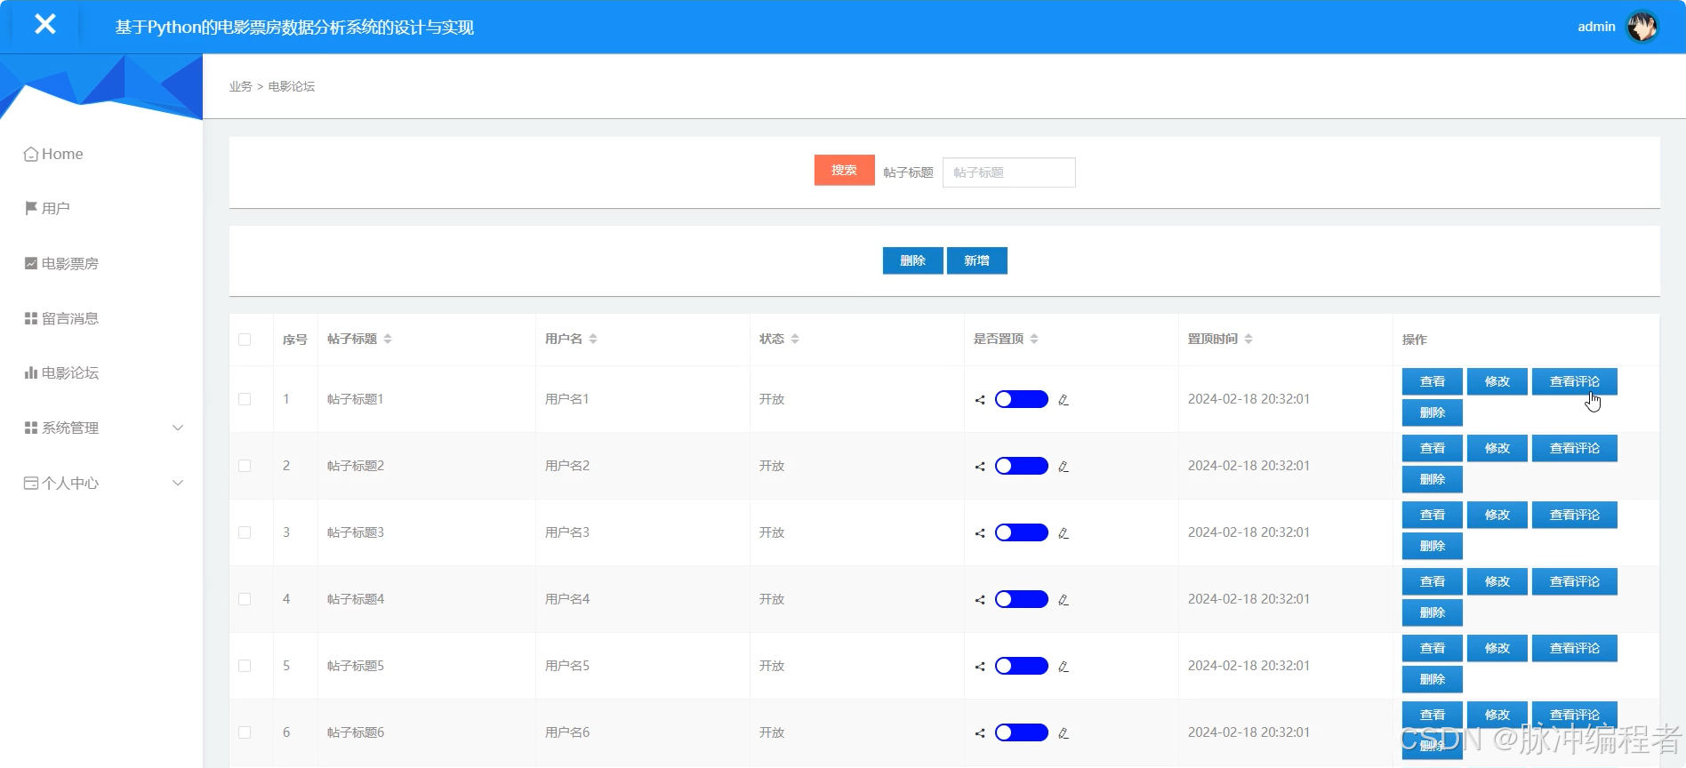Check the checkbox for row 帖子标题2
Viewport: 1686px width, 768px height.
pyautogui.click(x=245, y=466)
